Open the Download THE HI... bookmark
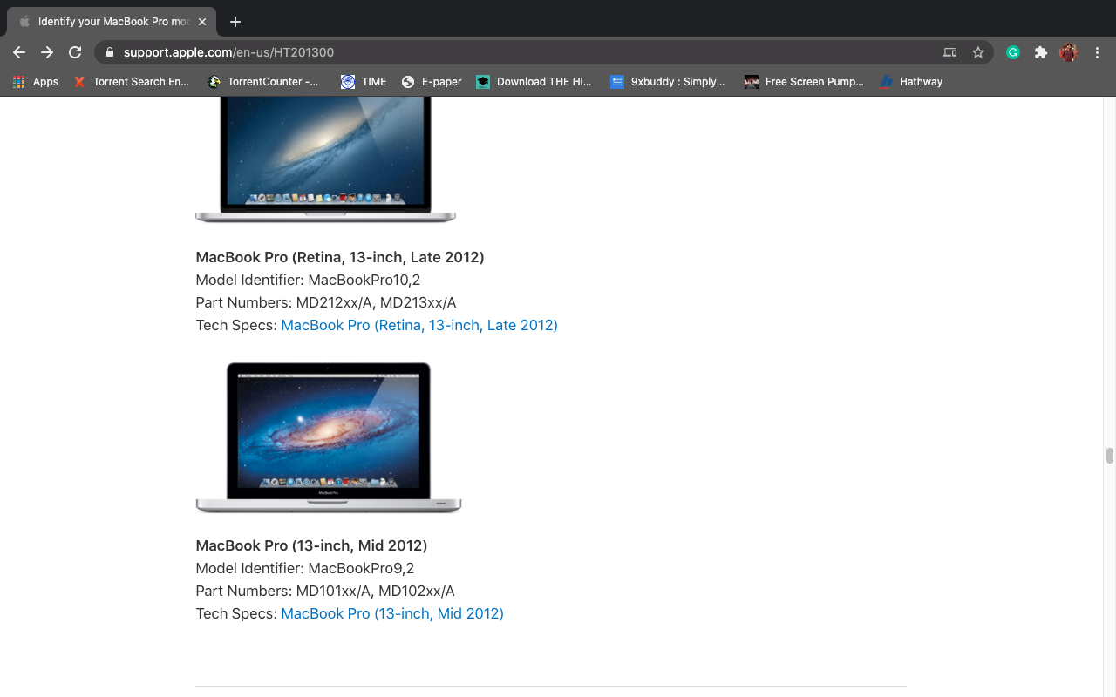This screenshot has width=1116, height=697. [534, 82]
